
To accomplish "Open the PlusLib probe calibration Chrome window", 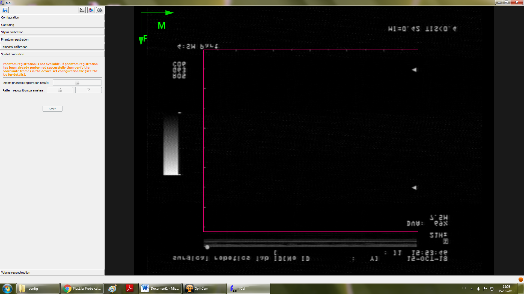I will [82, 288].
